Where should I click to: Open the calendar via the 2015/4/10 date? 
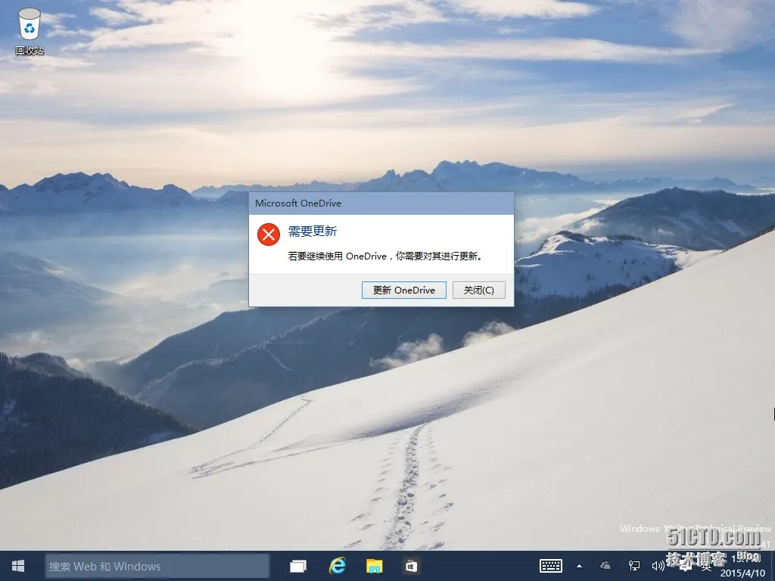pyautogui.click(x=742, y=573)
